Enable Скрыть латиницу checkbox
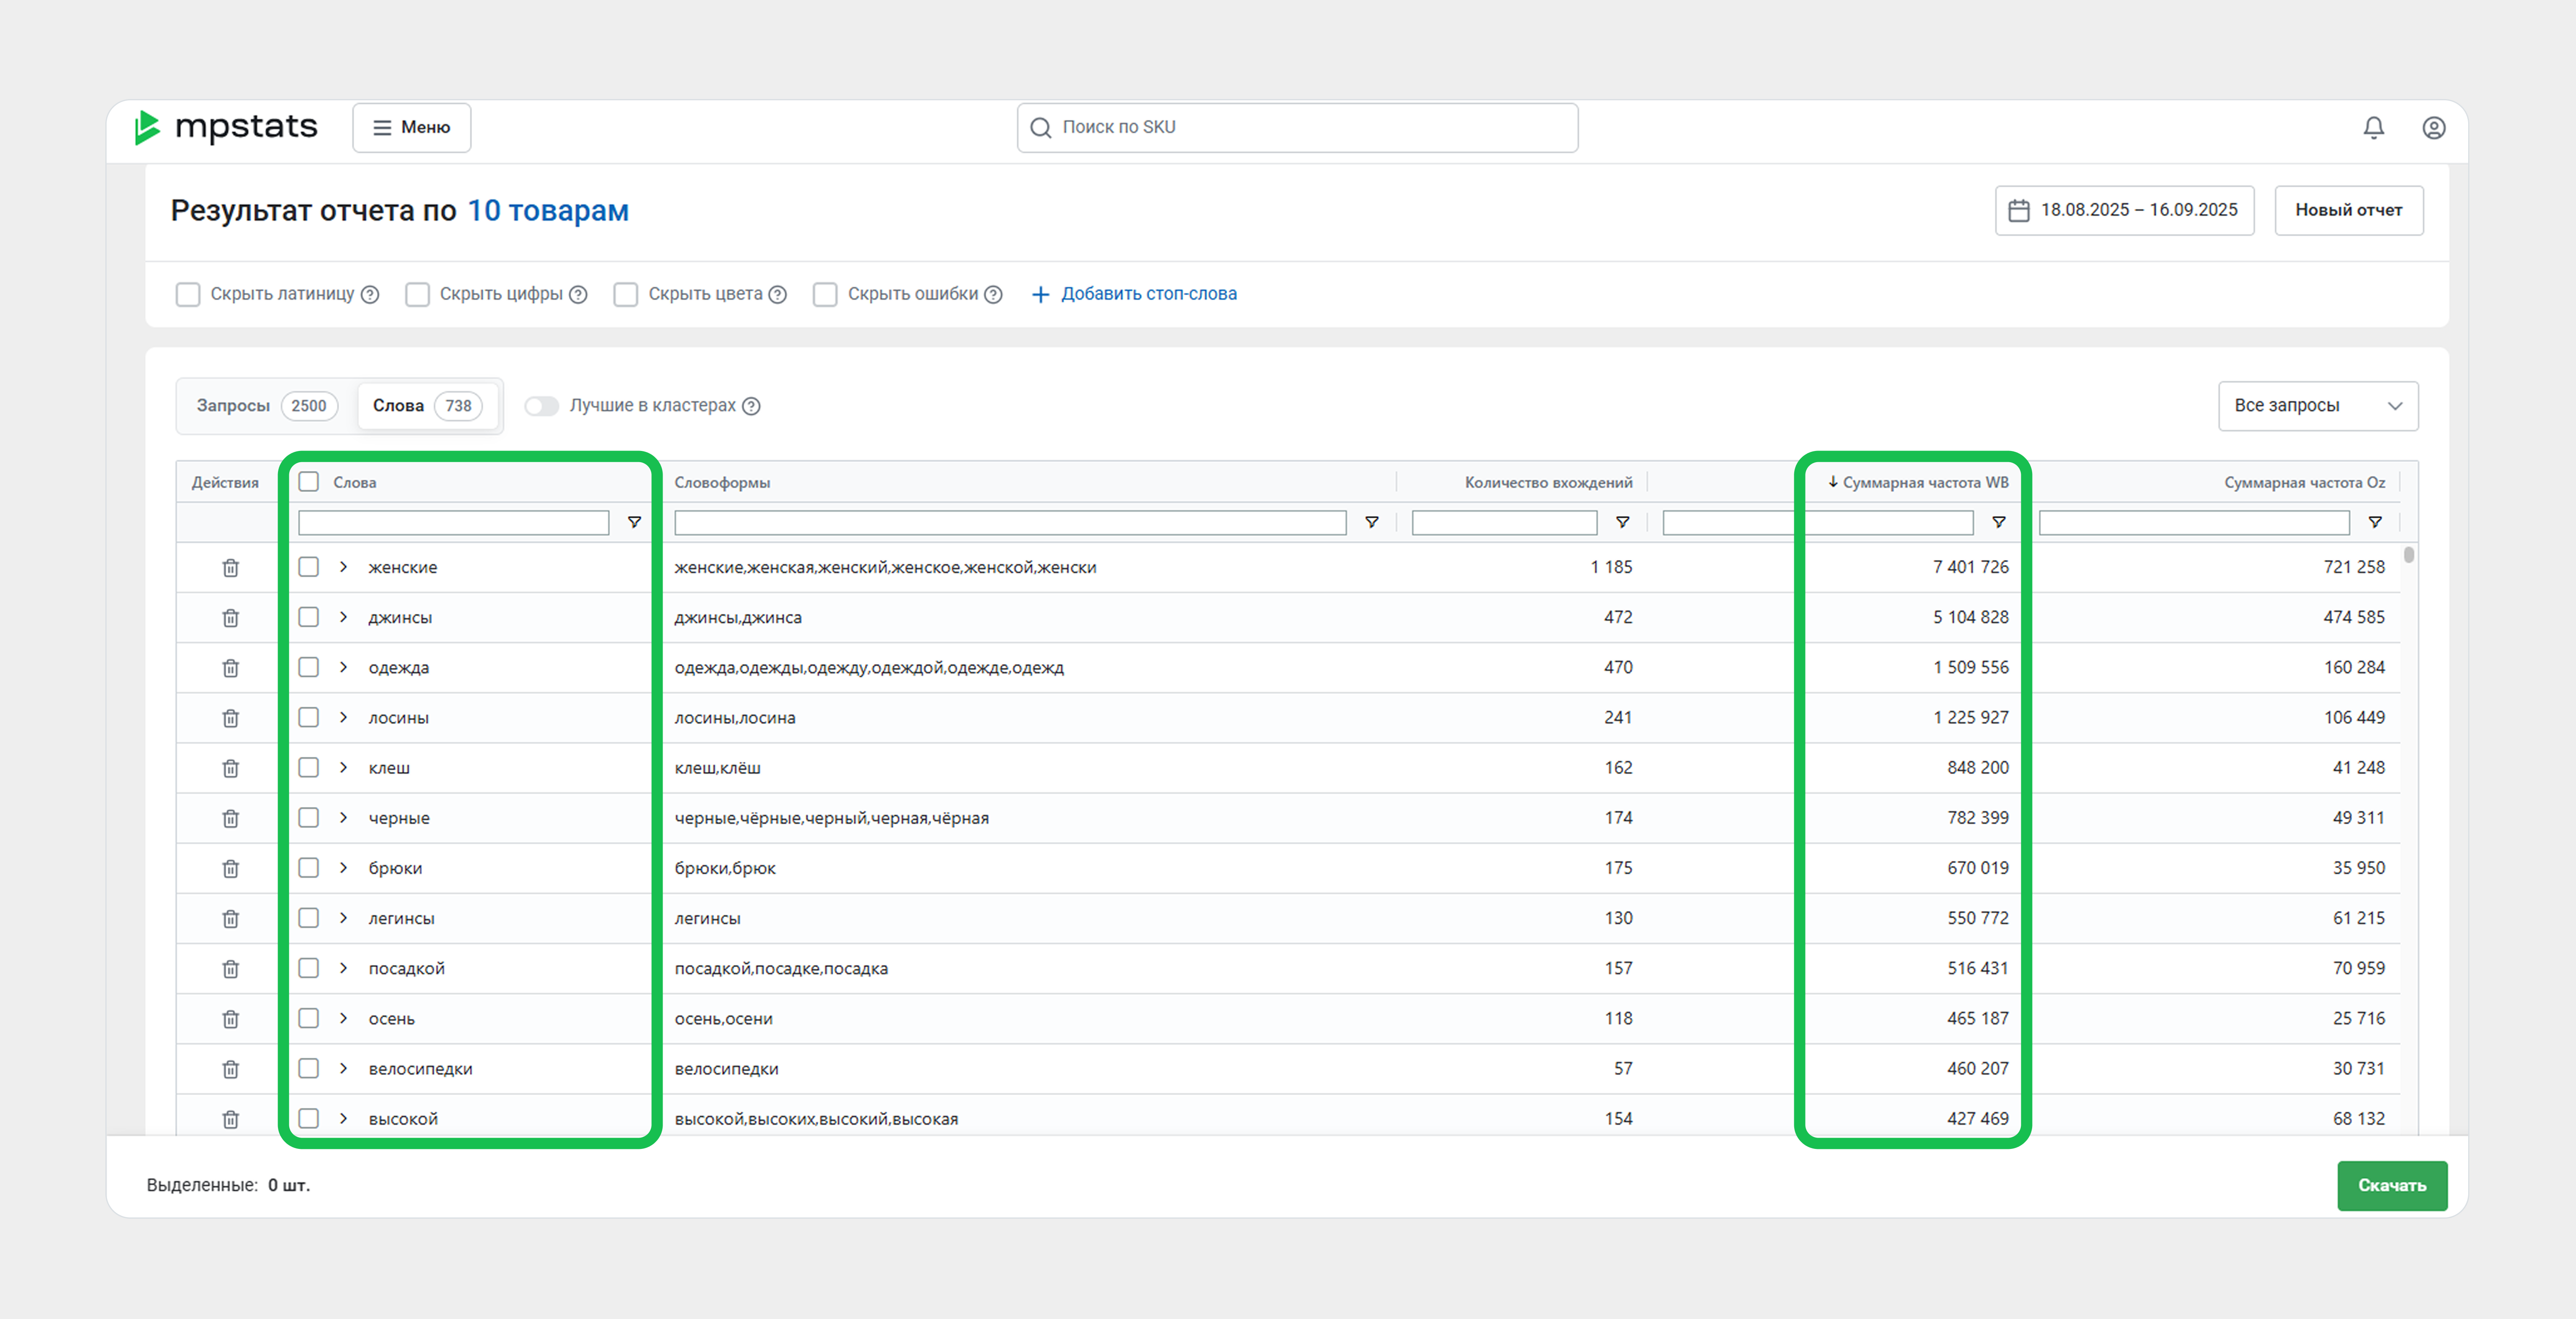 (188, 294)
